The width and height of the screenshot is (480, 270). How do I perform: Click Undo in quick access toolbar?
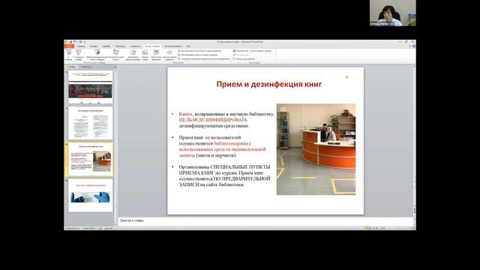[x=74, y=42]
